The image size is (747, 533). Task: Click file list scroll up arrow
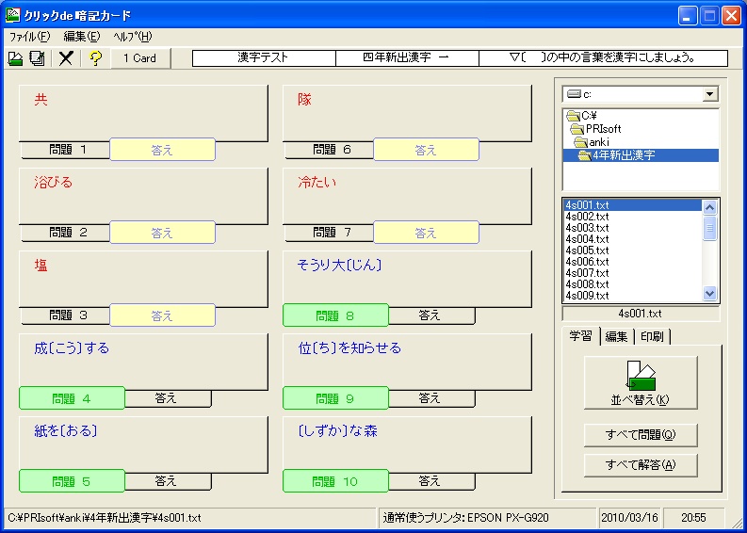pos(710,207)
